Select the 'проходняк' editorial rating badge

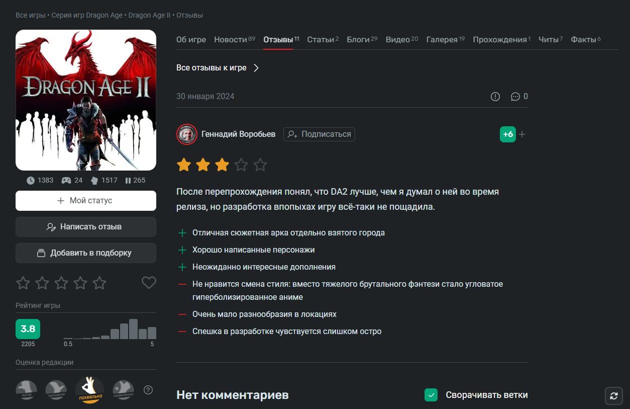pos(56,390)
